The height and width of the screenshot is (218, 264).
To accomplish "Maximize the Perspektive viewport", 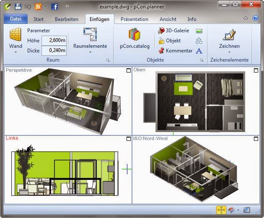I will tap(129, 70).
